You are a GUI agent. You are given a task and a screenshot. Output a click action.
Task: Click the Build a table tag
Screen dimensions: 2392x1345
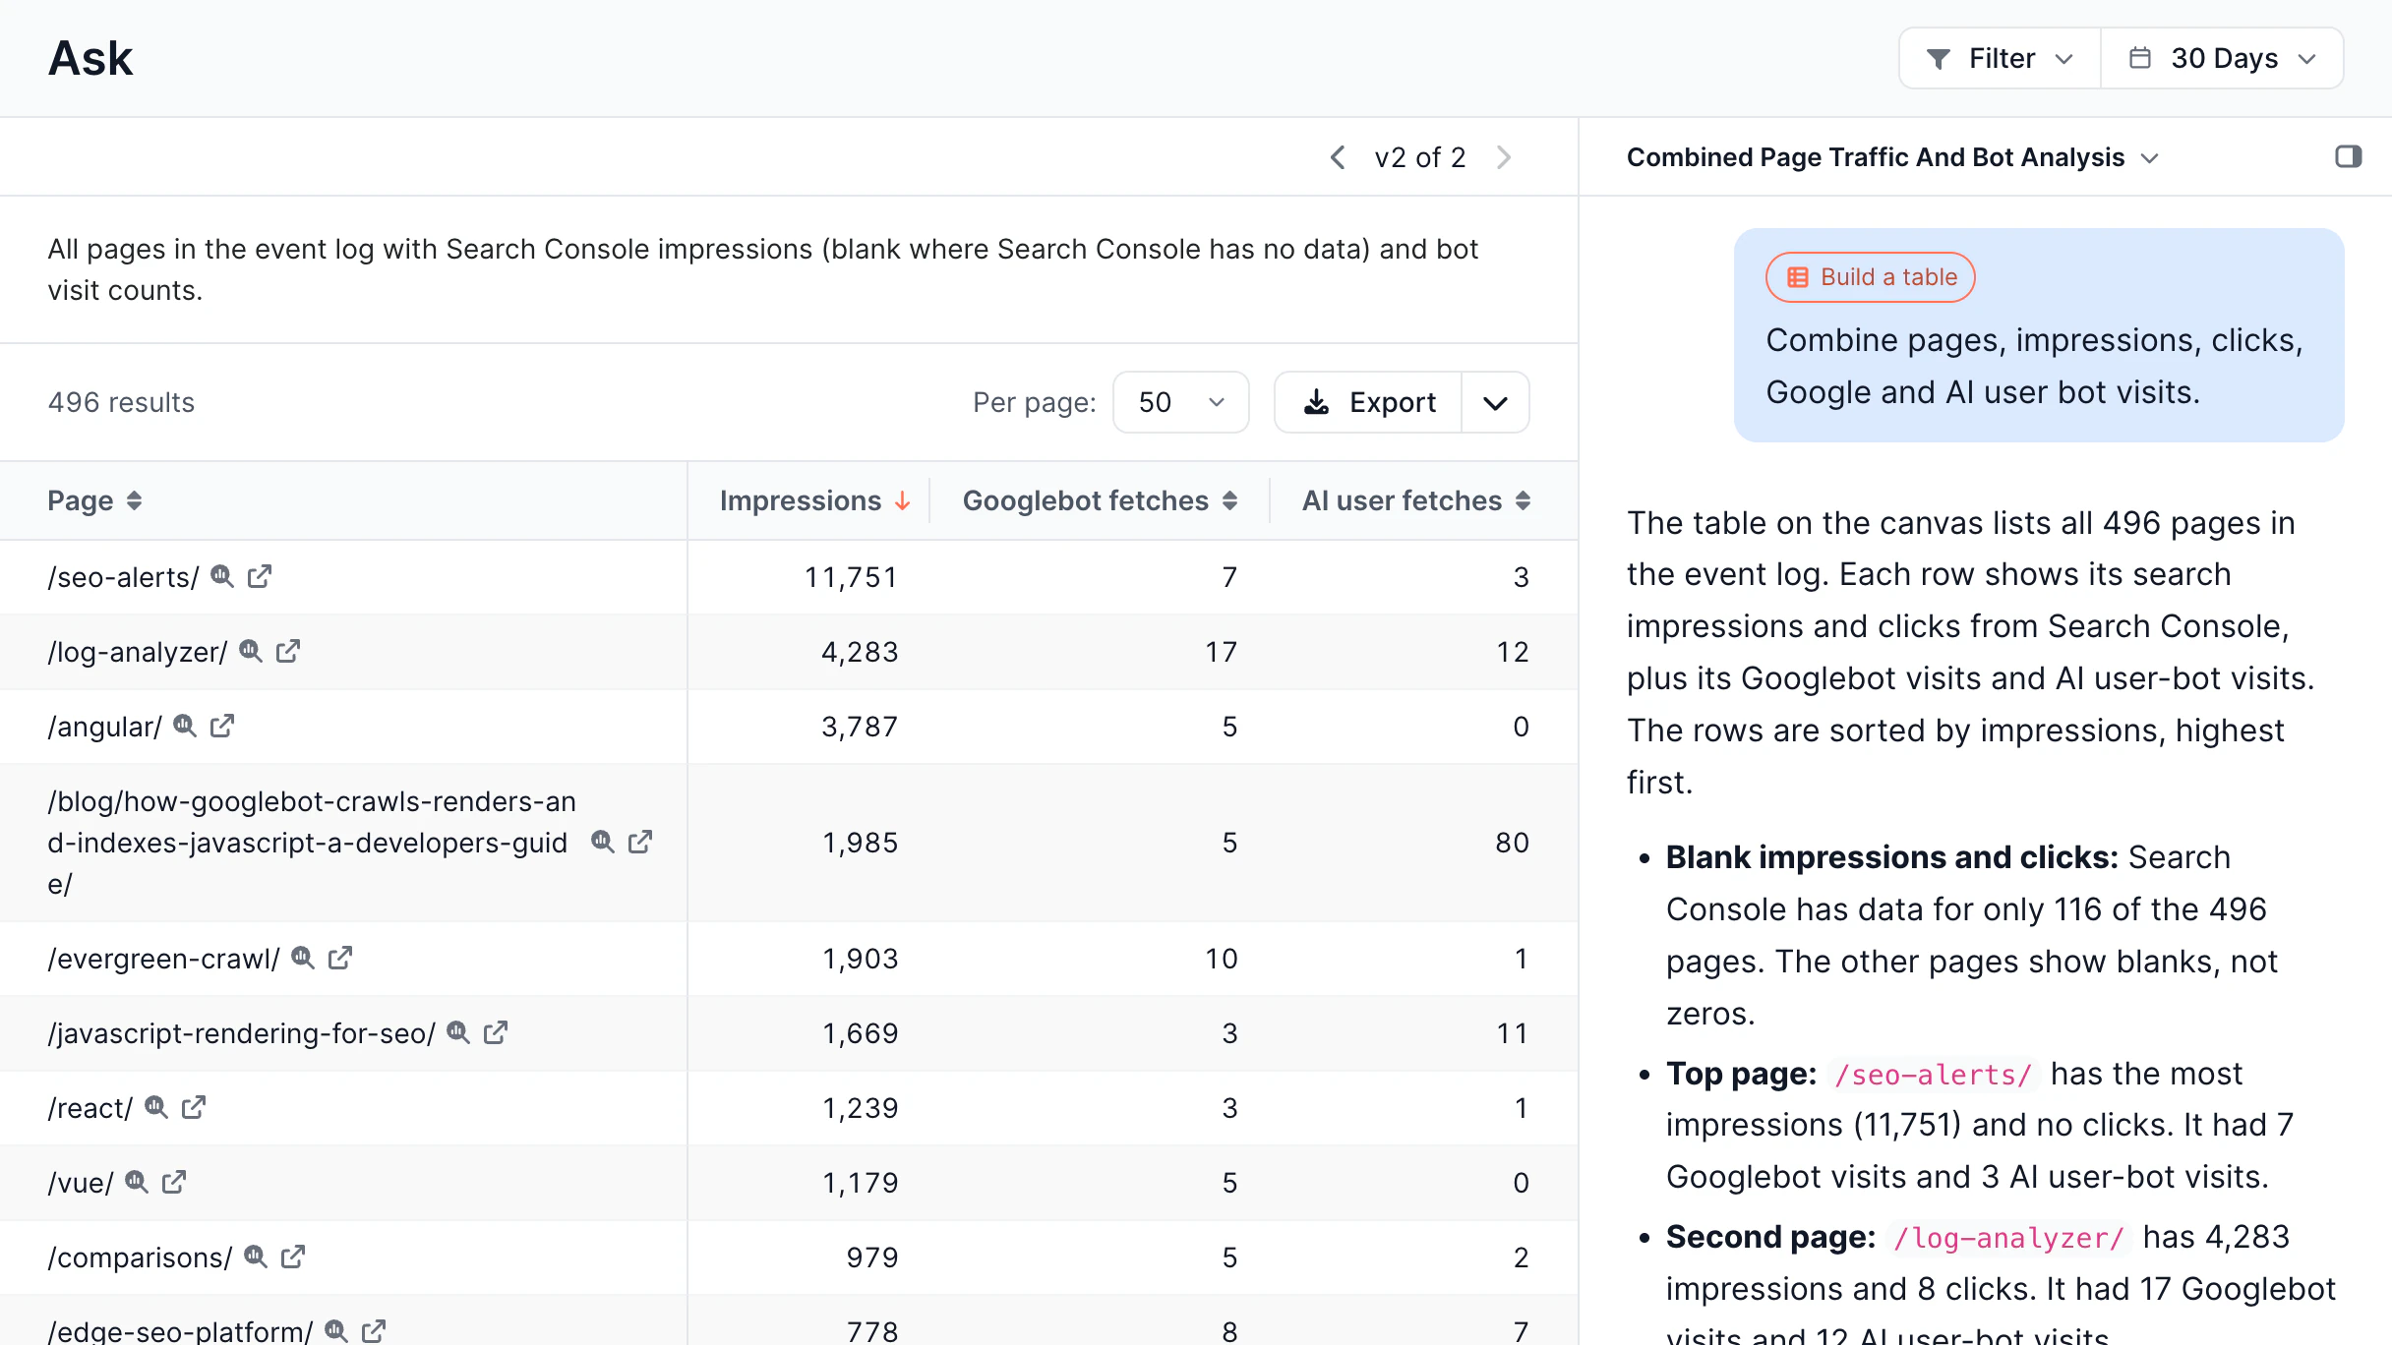point(1871,277)
